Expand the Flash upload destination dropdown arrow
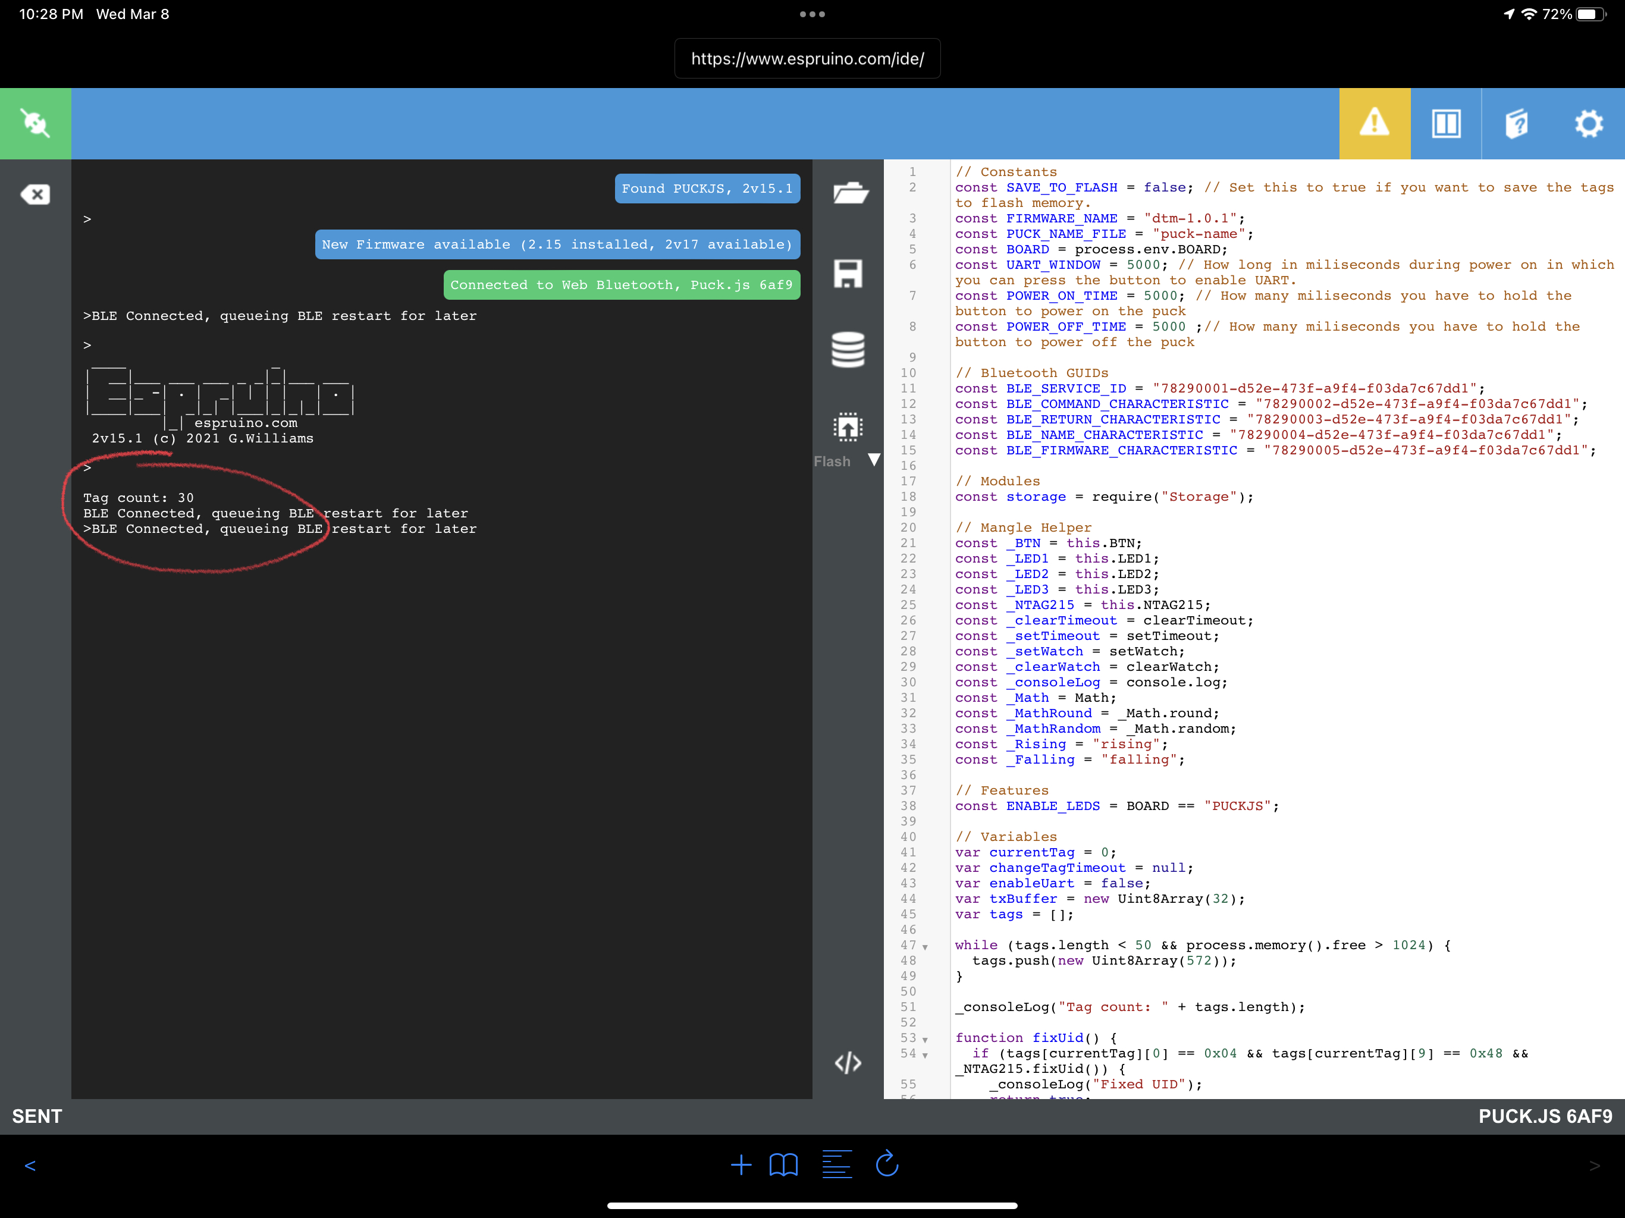Image resolution: width=1625 pixels, height=1218 pixels. click(874, 460)
